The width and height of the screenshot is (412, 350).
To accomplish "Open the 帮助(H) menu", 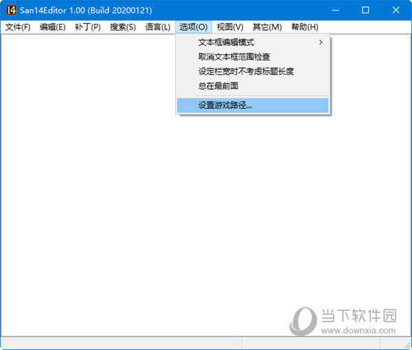I will click(304, 27).
